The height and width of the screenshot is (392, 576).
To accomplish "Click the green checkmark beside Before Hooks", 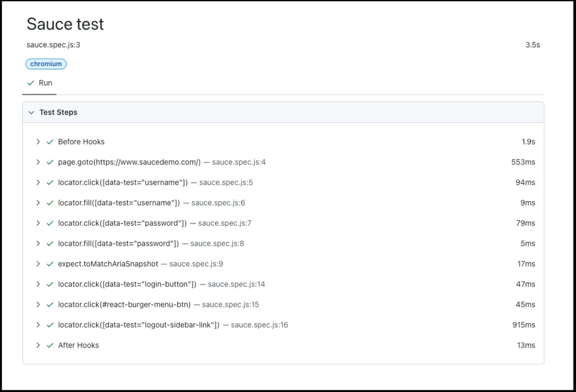I will point(50,142).
